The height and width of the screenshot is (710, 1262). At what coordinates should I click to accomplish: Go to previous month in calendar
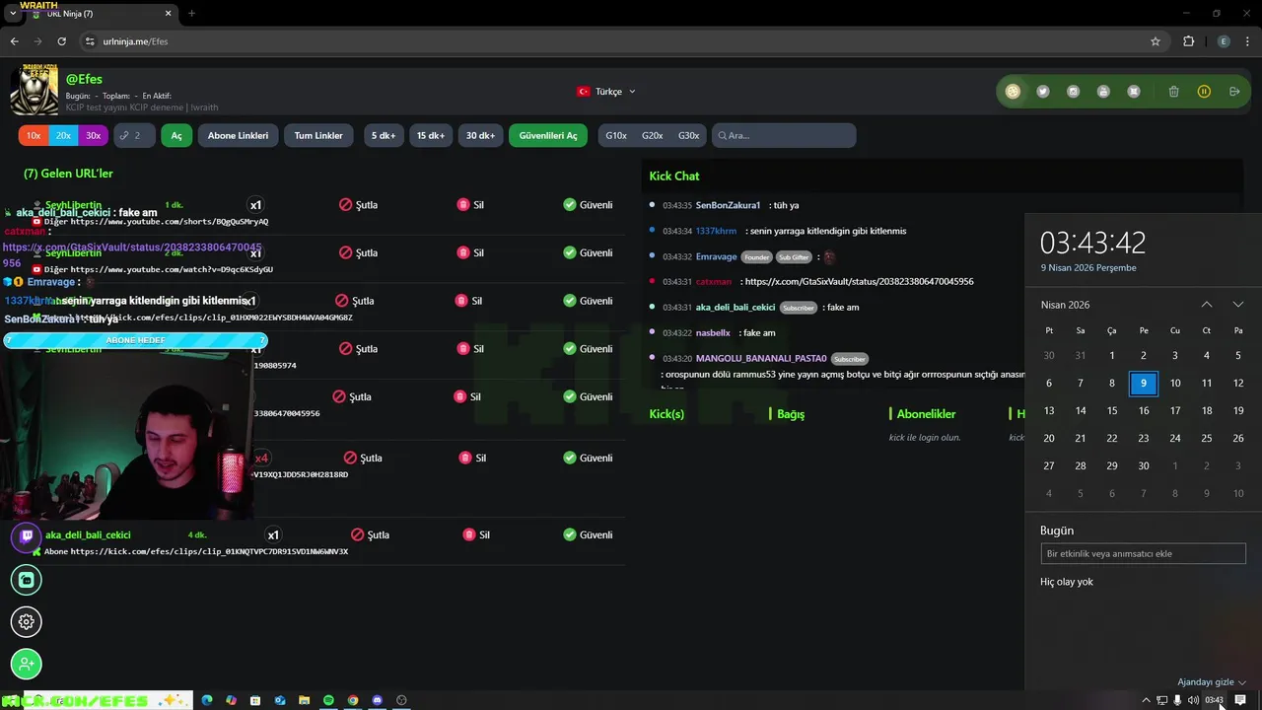pyautogui.click(x=1207, y=305)
